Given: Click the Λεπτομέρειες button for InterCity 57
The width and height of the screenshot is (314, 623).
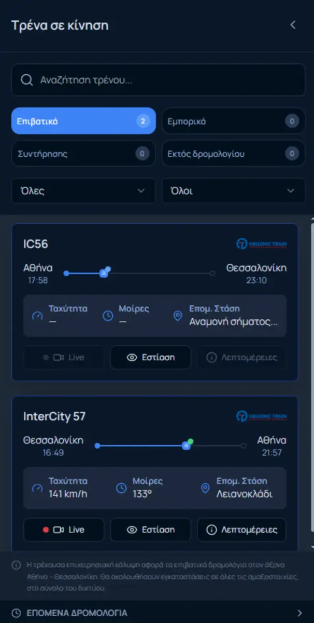Looking at the screenshot, I should tap(241, 530).
